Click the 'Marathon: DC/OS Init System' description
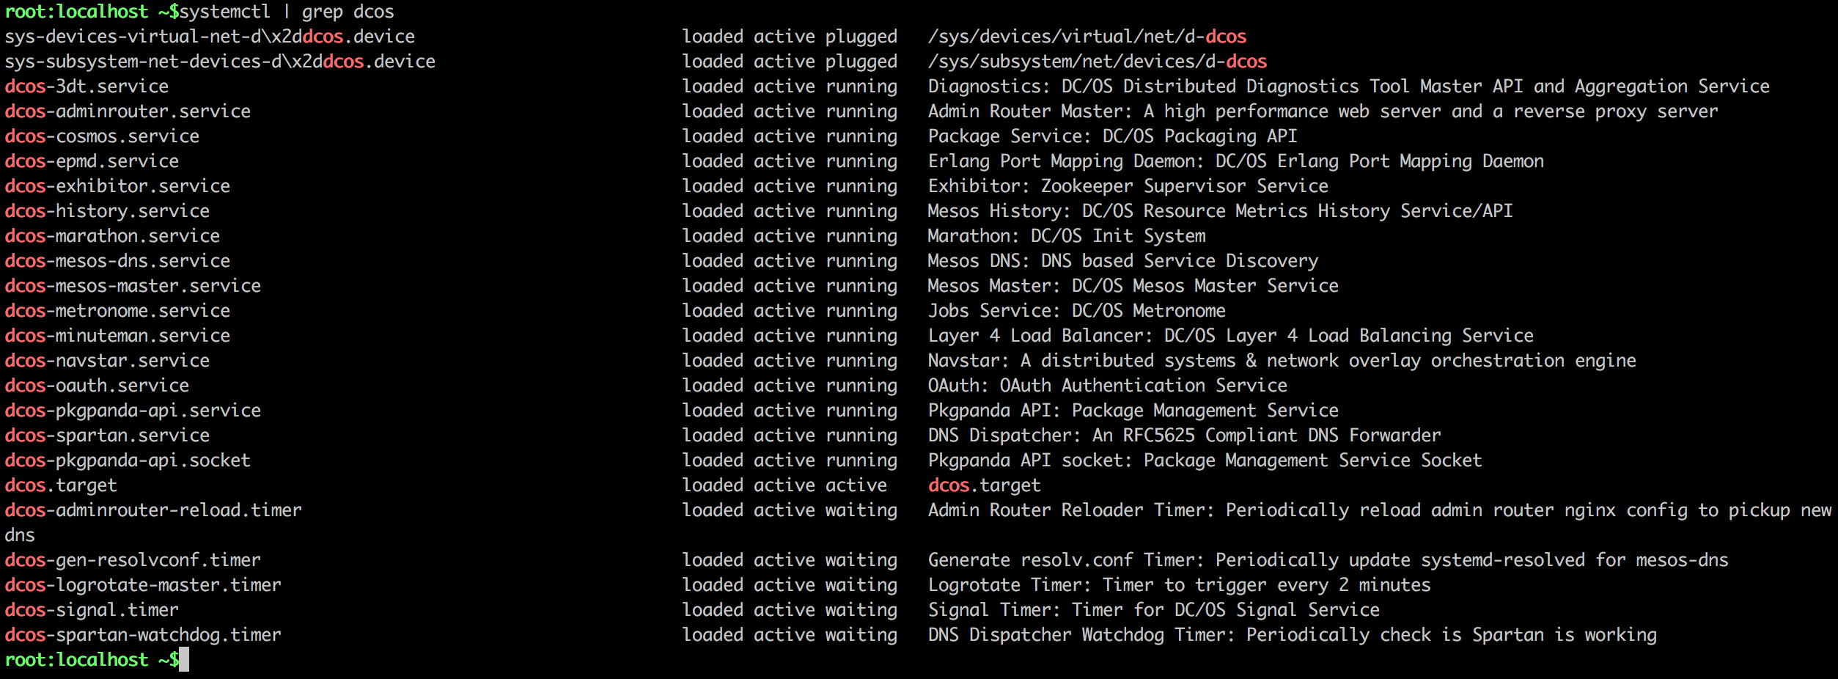 click(1066, 236)
